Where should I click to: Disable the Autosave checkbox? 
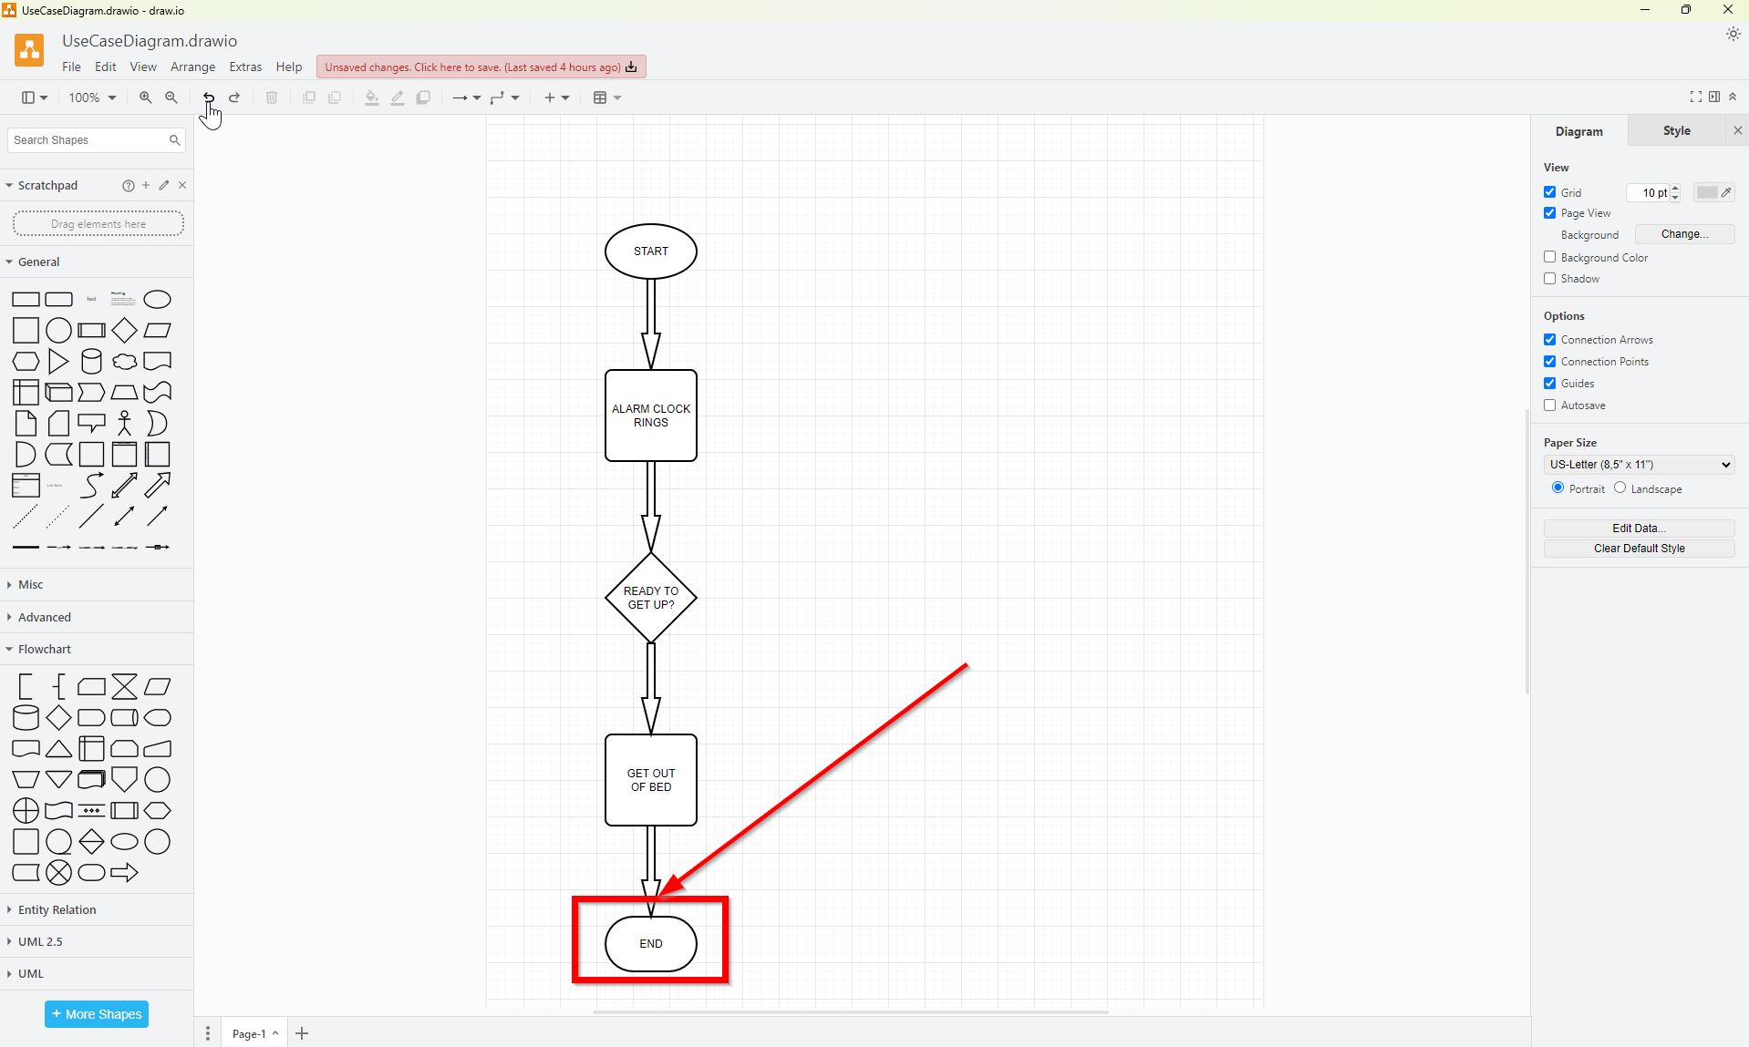(1549, 405)
